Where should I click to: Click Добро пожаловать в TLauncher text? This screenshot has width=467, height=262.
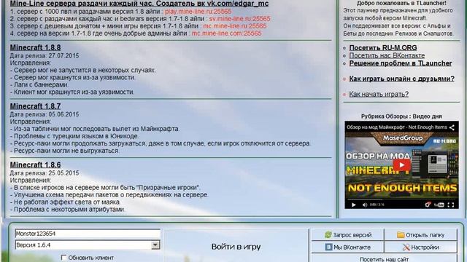click(401, 3)
